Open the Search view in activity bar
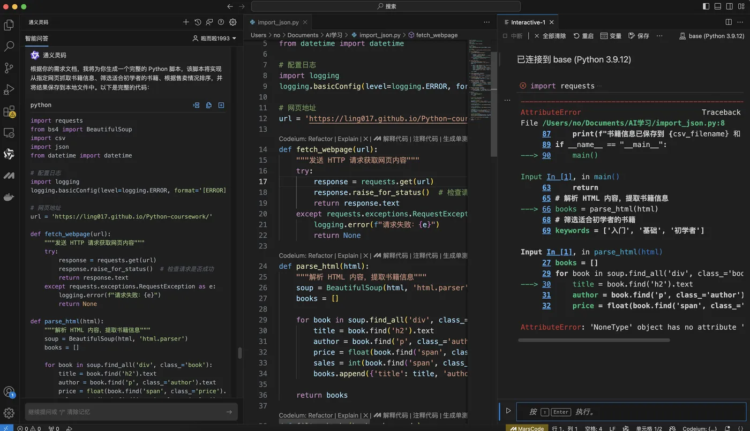The height and width of the screenshot is (431, 750). [9, 47]
